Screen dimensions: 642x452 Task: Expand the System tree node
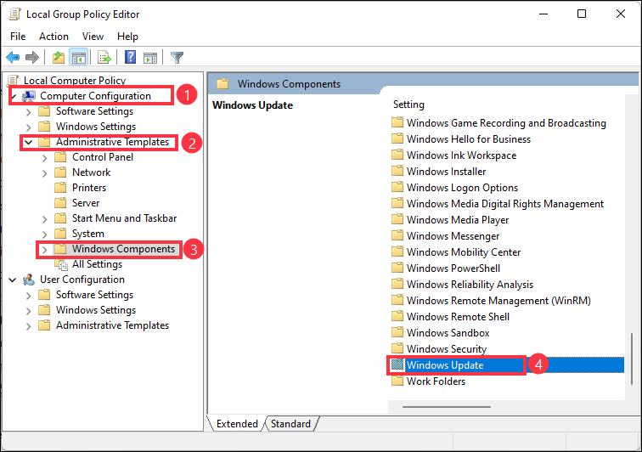[45, 234]
